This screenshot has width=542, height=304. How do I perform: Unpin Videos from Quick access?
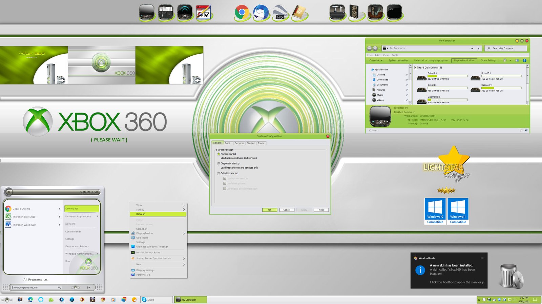tap(406, 100)
